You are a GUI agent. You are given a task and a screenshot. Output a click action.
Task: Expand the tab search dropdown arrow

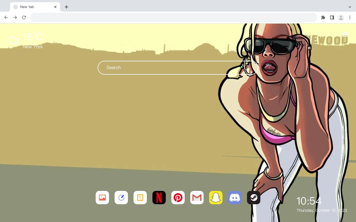coord(350,7)
